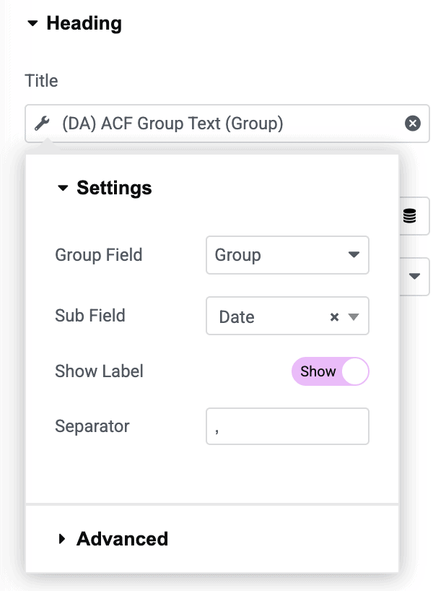Click the Settings triangle arrow icon
This screenshot has height=591, width=446.
63,188
